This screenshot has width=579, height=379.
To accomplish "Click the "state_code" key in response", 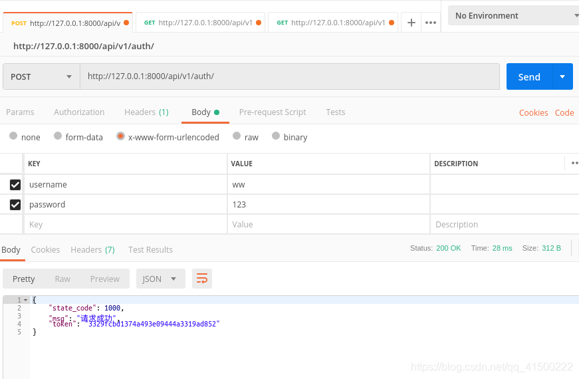I will (x=72, y=308).
